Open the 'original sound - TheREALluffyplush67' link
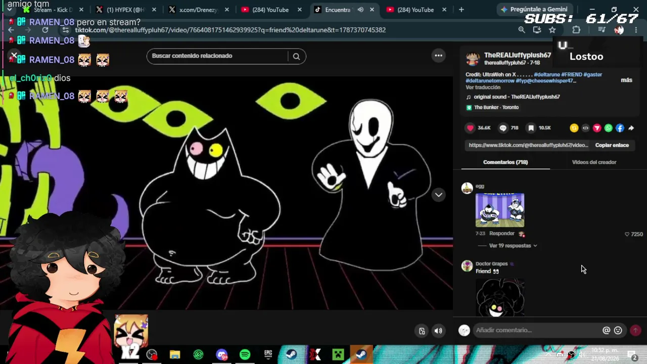The image size is (647, 364). pos(517,97)
